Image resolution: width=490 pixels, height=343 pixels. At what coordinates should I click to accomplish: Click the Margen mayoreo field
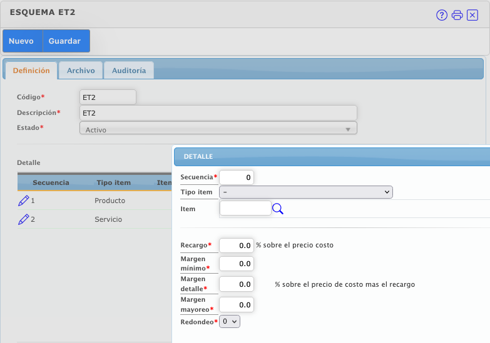pyautogui.click(x=237, y=304)
